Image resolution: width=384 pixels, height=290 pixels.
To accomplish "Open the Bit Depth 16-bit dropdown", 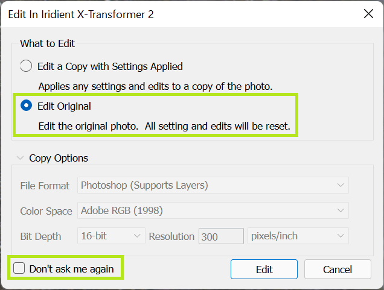I will [112, 236].
